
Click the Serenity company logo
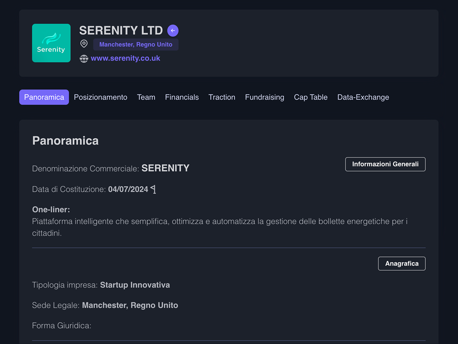tap(51, 43)
